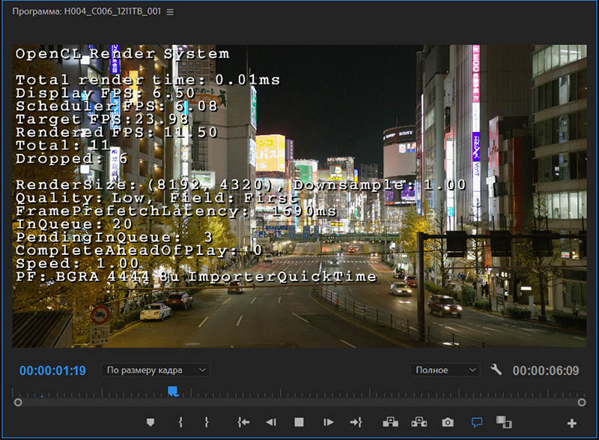The image size is (599, 440).
Task: Click the right zoom scroll bar handle
Action: (x=582, y=403)
